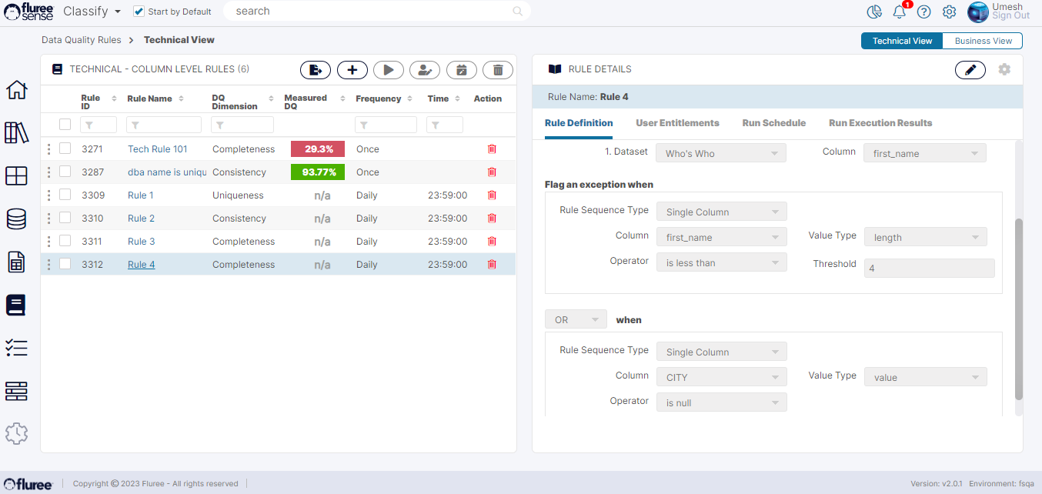The height and width of the screenshot is (494, 1042).
Task: Tick the select-all checkbox in table header
Action: (65, 125)
